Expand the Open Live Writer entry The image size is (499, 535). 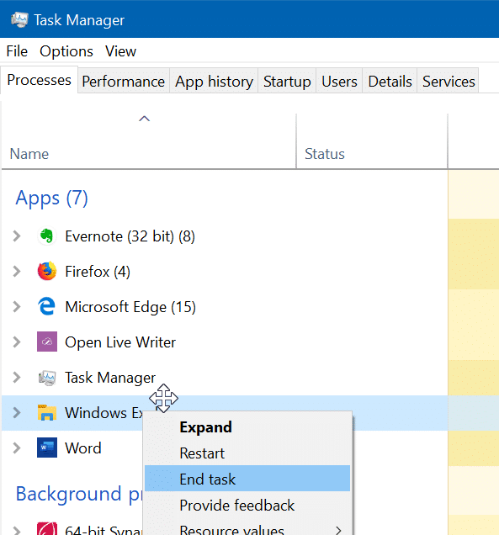point(16,342)
